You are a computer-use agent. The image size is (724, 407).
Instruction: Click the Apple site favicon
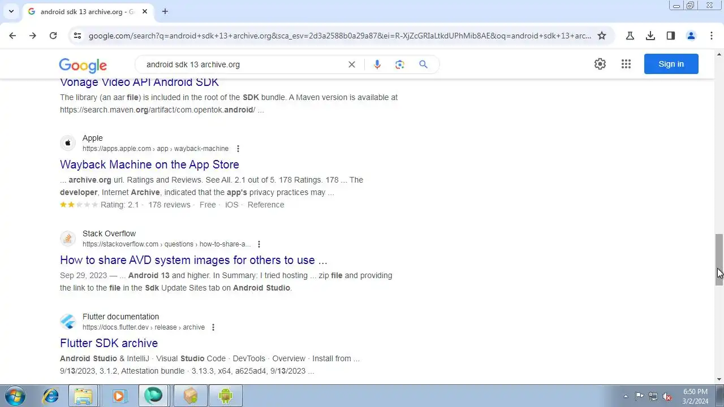click(68, 143)
